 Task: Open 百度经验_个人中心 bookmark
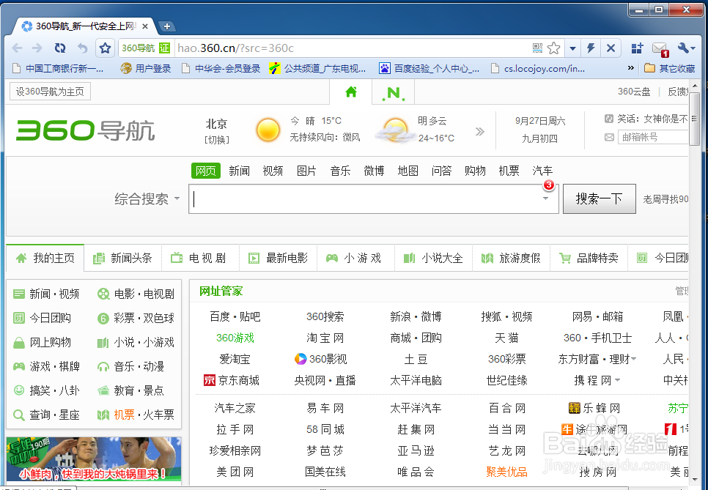429,69
